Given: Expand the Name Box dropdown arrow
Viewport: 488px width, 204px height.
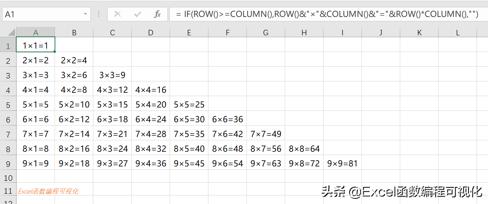Looking at the screenshot, I should pos(86,14).
